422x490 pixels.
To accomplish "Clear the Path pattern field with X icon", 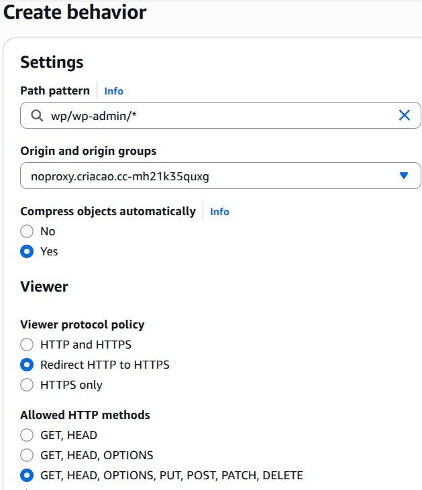I will (405, 115).
